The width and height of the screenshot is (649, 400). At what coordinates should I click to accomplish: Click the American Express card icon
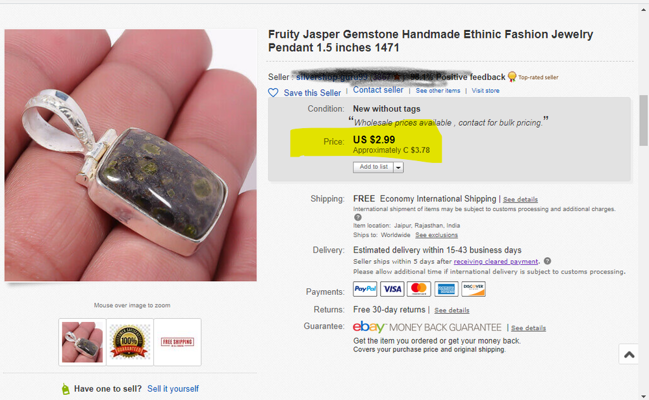[446, 289]
